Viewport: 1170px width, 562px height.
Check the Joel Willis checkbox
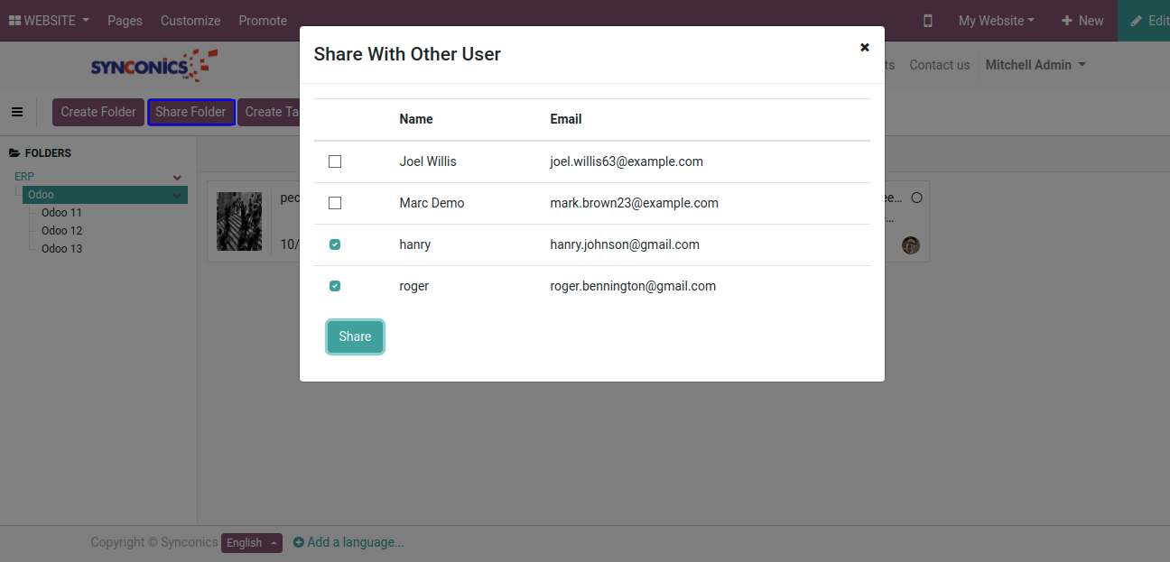(x=335, y=161)
